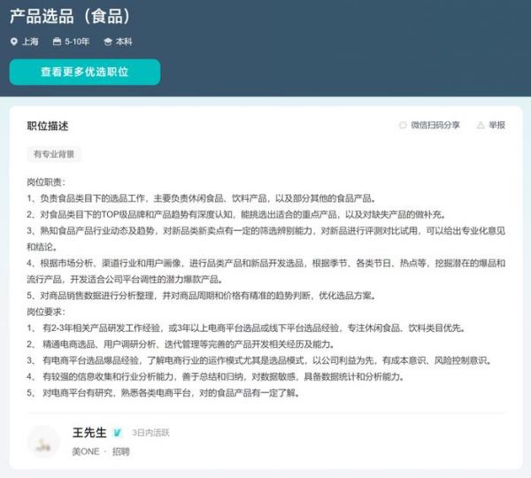Click the recruiter name 王先生
This screenshot has height=478, width=531.
tap(89, 433)
